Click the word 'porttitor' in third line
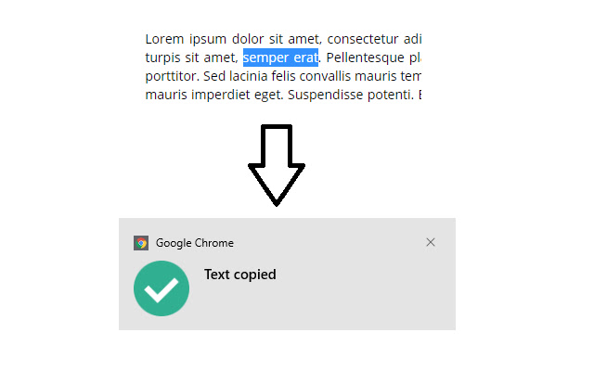Image resolution: width=594 pixels, height=371 pixels. (x=171, y=76)
